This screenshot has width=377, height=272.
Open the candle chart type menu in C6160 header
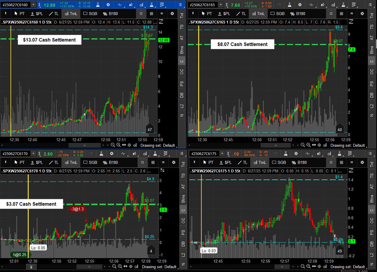click(x=131, y=5)
